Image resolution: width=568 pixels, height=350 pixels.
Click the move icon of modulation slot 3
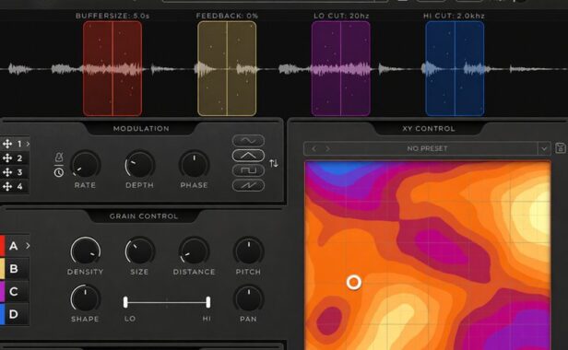7,172
